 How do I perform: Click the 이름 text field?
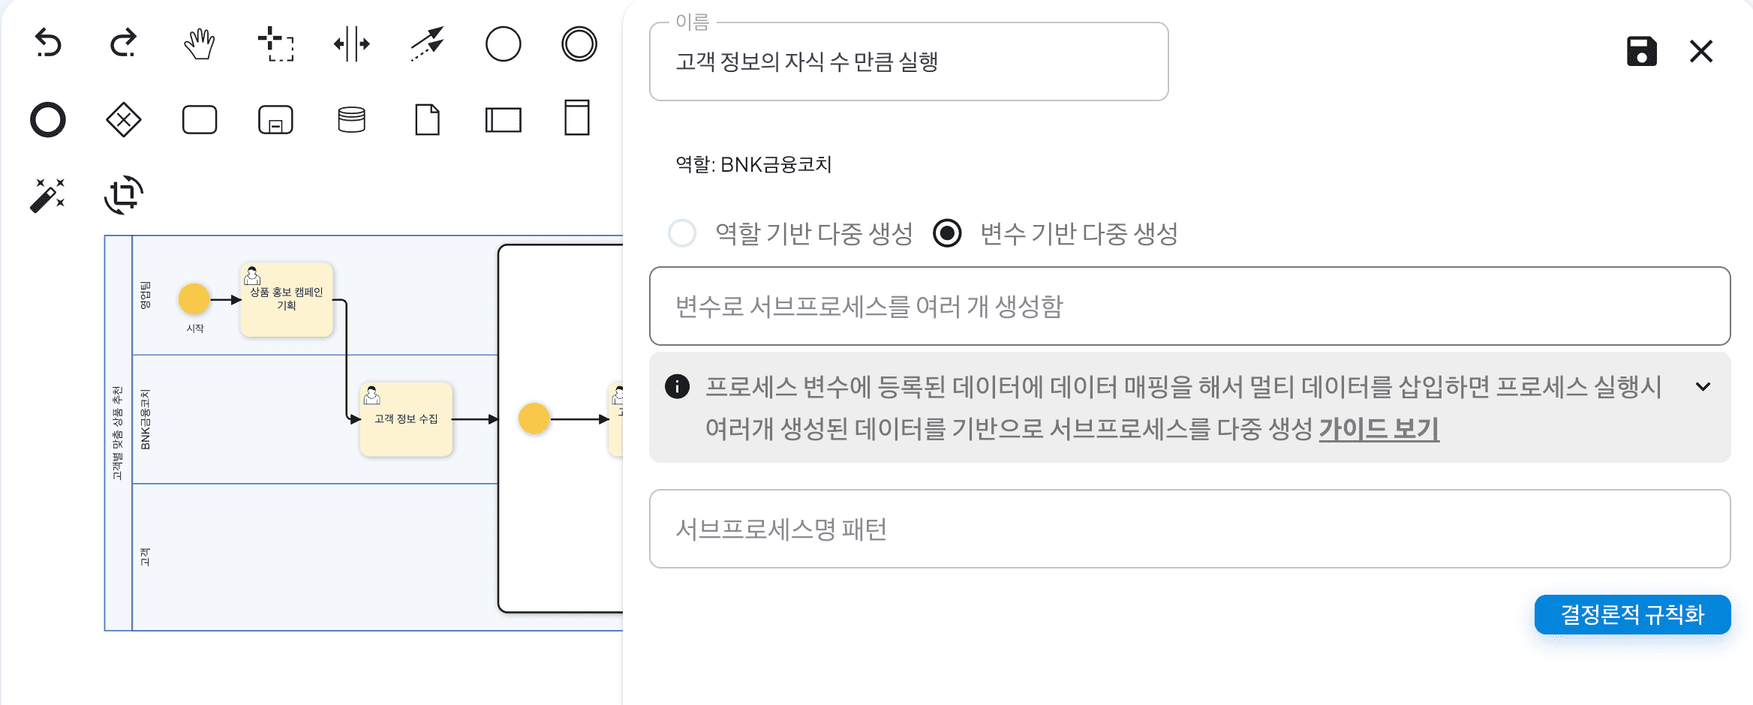(x=908, y=61)
